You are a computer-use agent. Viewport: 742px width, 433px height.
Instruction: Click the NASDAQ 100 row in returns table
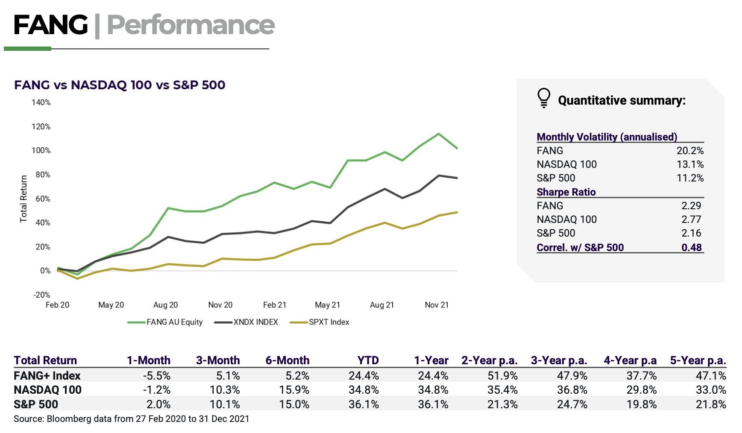coord(47,390)
